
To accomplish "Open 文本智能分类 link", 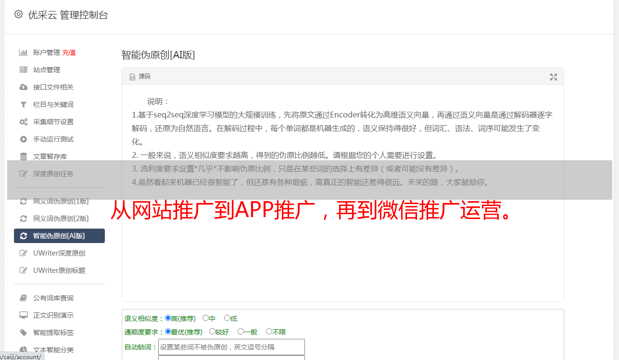I will click(53, 350).
